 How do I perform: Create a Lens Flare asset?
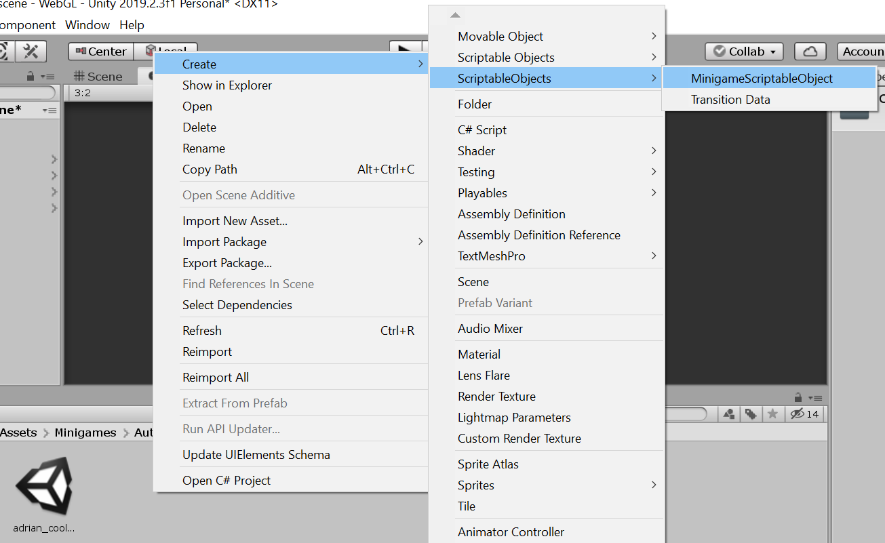coord(547,376)
